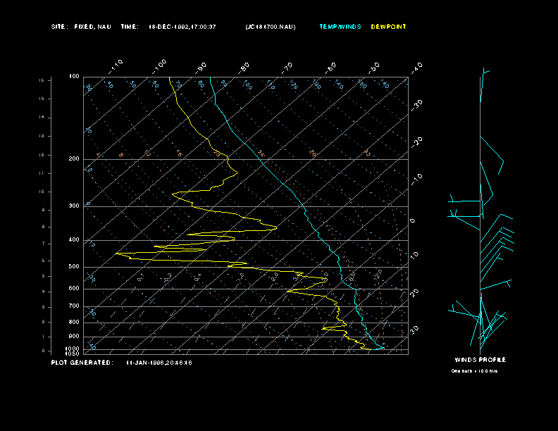This screenshot has height=431, width=558.
Task: Click the -70 temperature axis label
Action: coord(287,68)
